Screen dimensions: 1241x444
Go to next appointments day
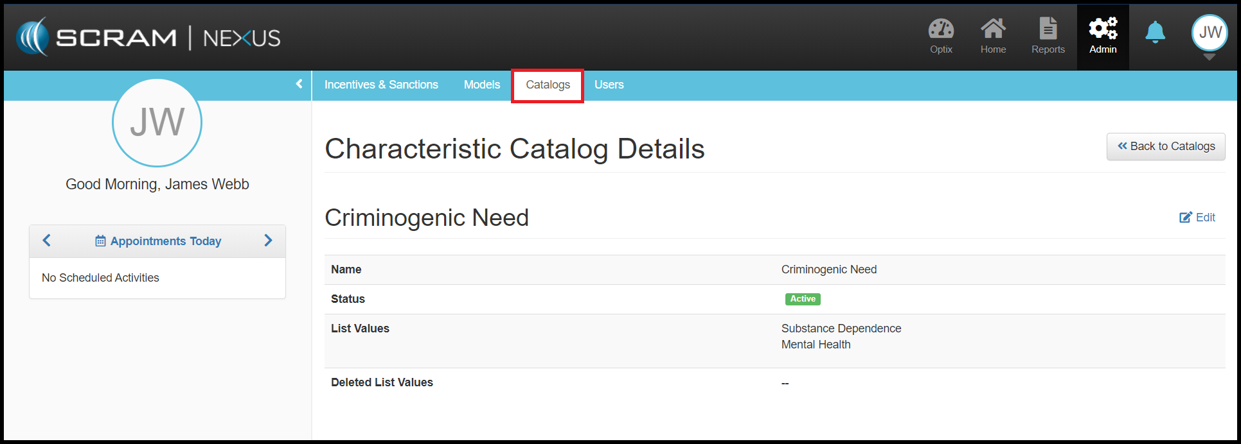(268, 241)
